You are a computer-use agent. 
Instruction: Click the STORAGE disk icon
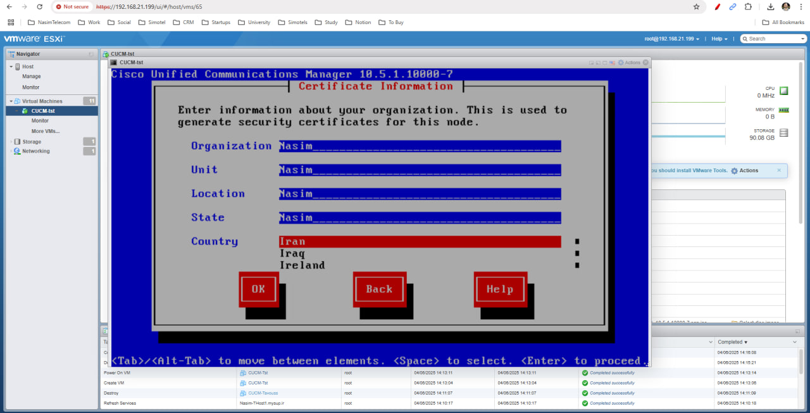784,133
